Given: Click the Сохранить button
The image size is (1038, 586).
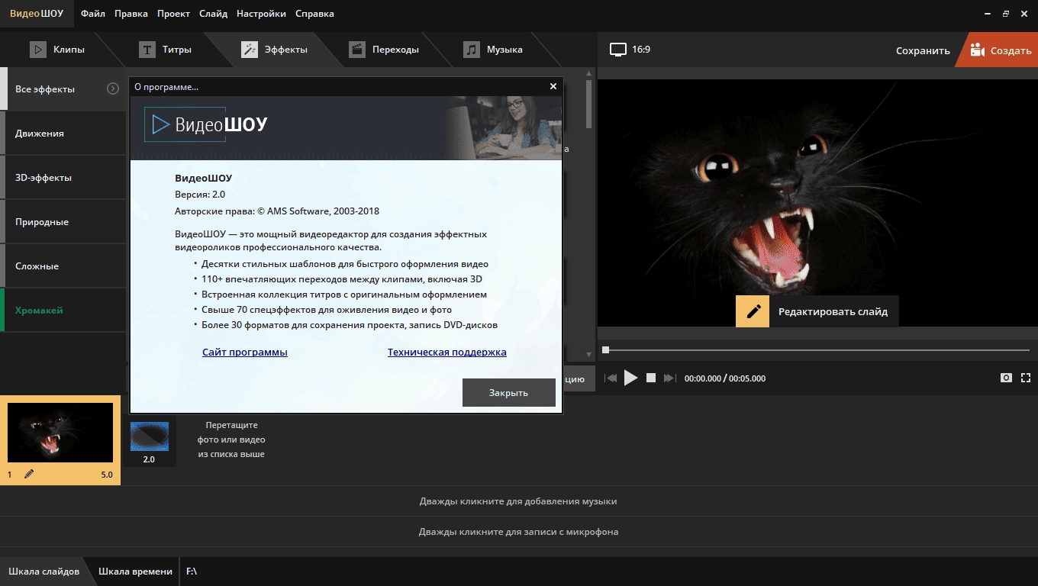Looking at the screenshot, I should (x=923, y=50).
